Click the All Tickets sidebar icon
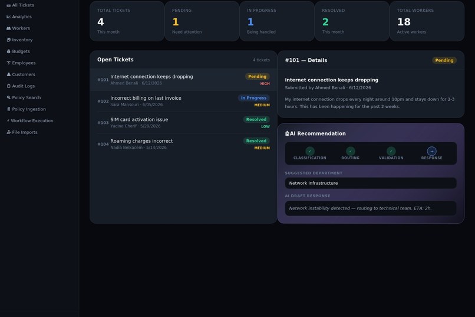The width and height of the screenshot is (475, 317). click(x=8, y=5)
